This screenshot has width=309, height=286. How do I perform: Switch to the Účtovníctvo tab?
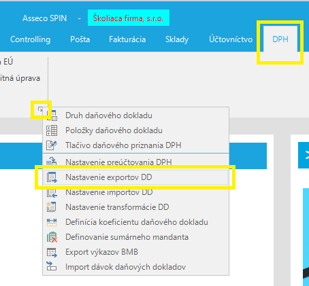(x=231, y=39)
